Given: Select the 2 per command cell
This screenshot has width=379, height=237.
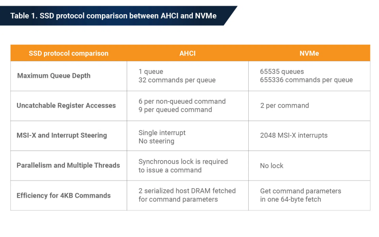Looking at the screenshot, I should coord(309,106).
